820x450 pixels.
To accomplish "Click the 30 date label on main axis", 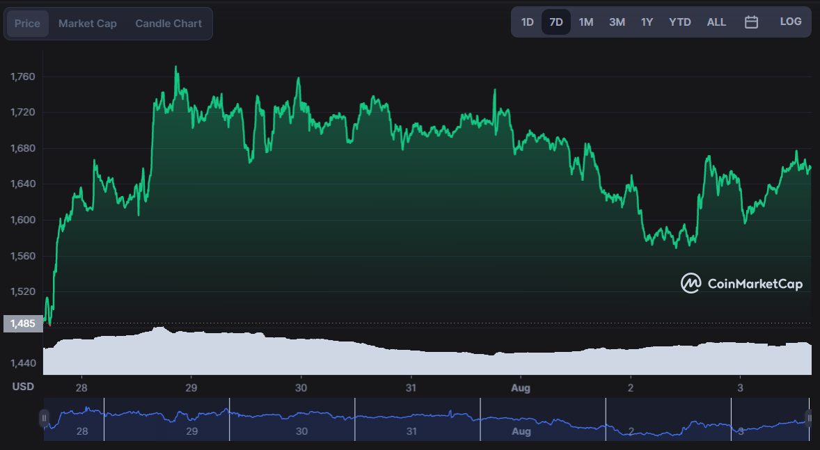I will (x=301, y=388).
